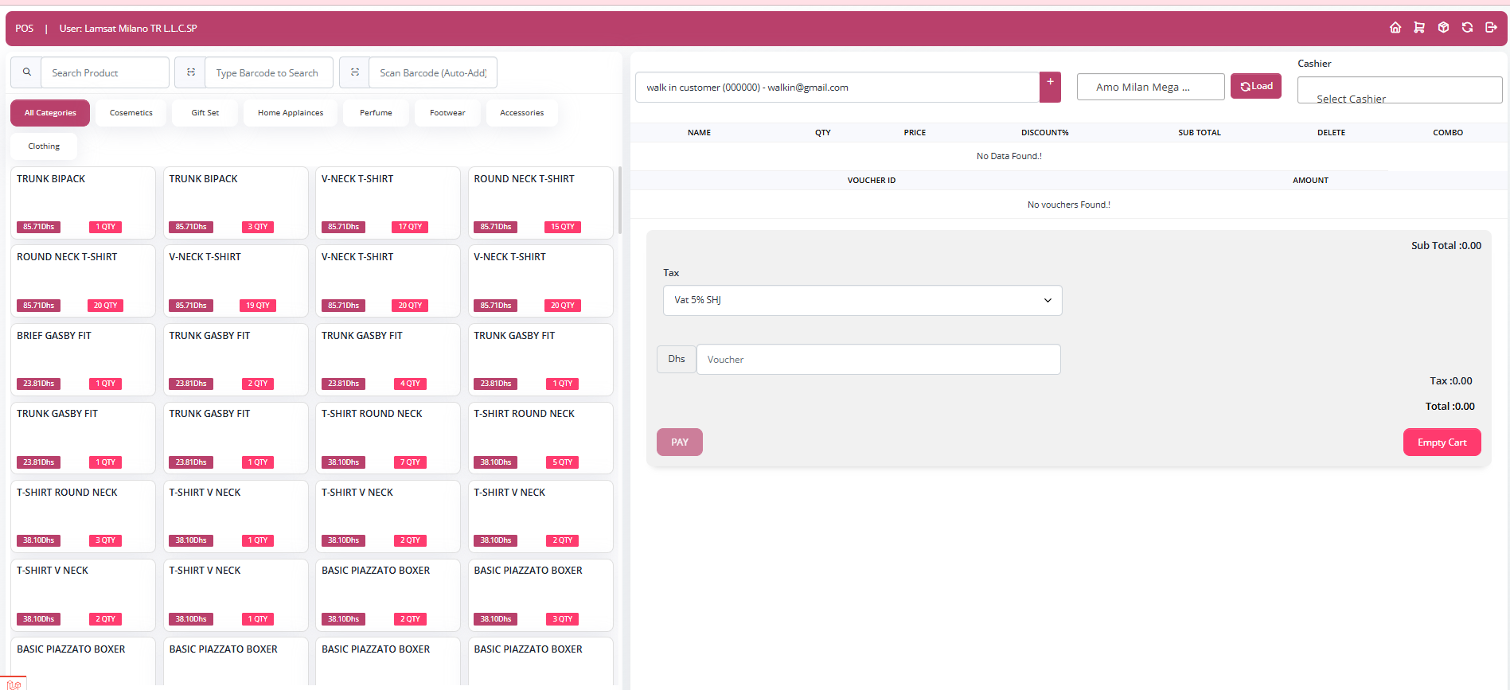Go to the home page icon

[x=1395, y=28]
